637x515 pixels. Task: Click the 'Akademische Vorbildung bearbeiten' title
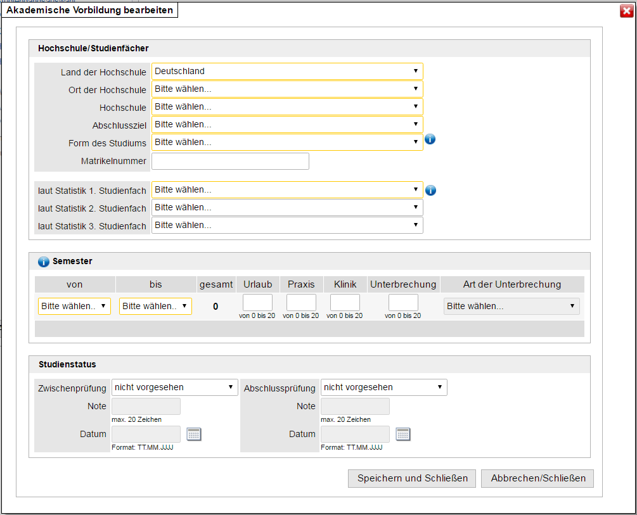click(90, 10)
